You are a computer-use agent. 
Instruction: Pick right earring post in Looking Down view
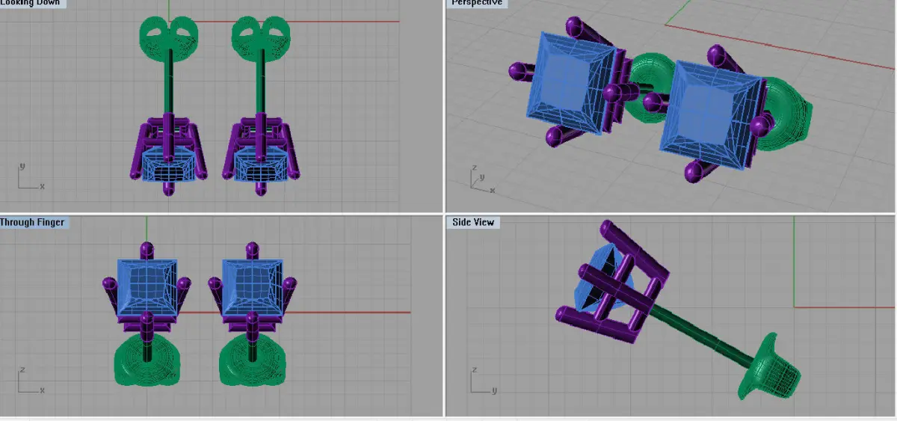[262, 82]
